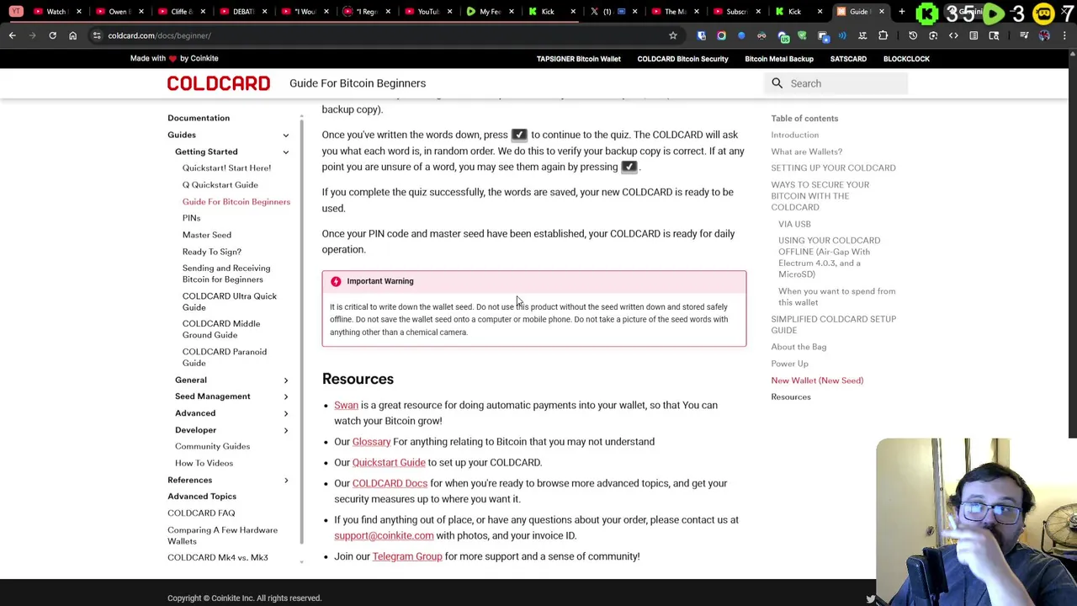Screen dimensions: 1077x606
Task: Click the site info icon in address bar
Action: pos(97,35)
